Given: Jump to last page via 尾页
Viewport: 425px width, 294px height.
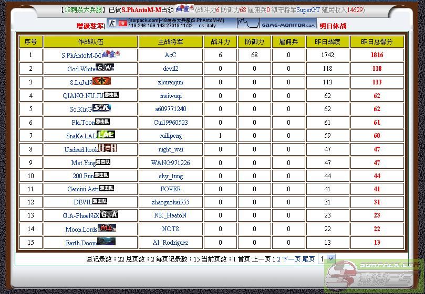Looking at the screenshot, I should 308,259.
